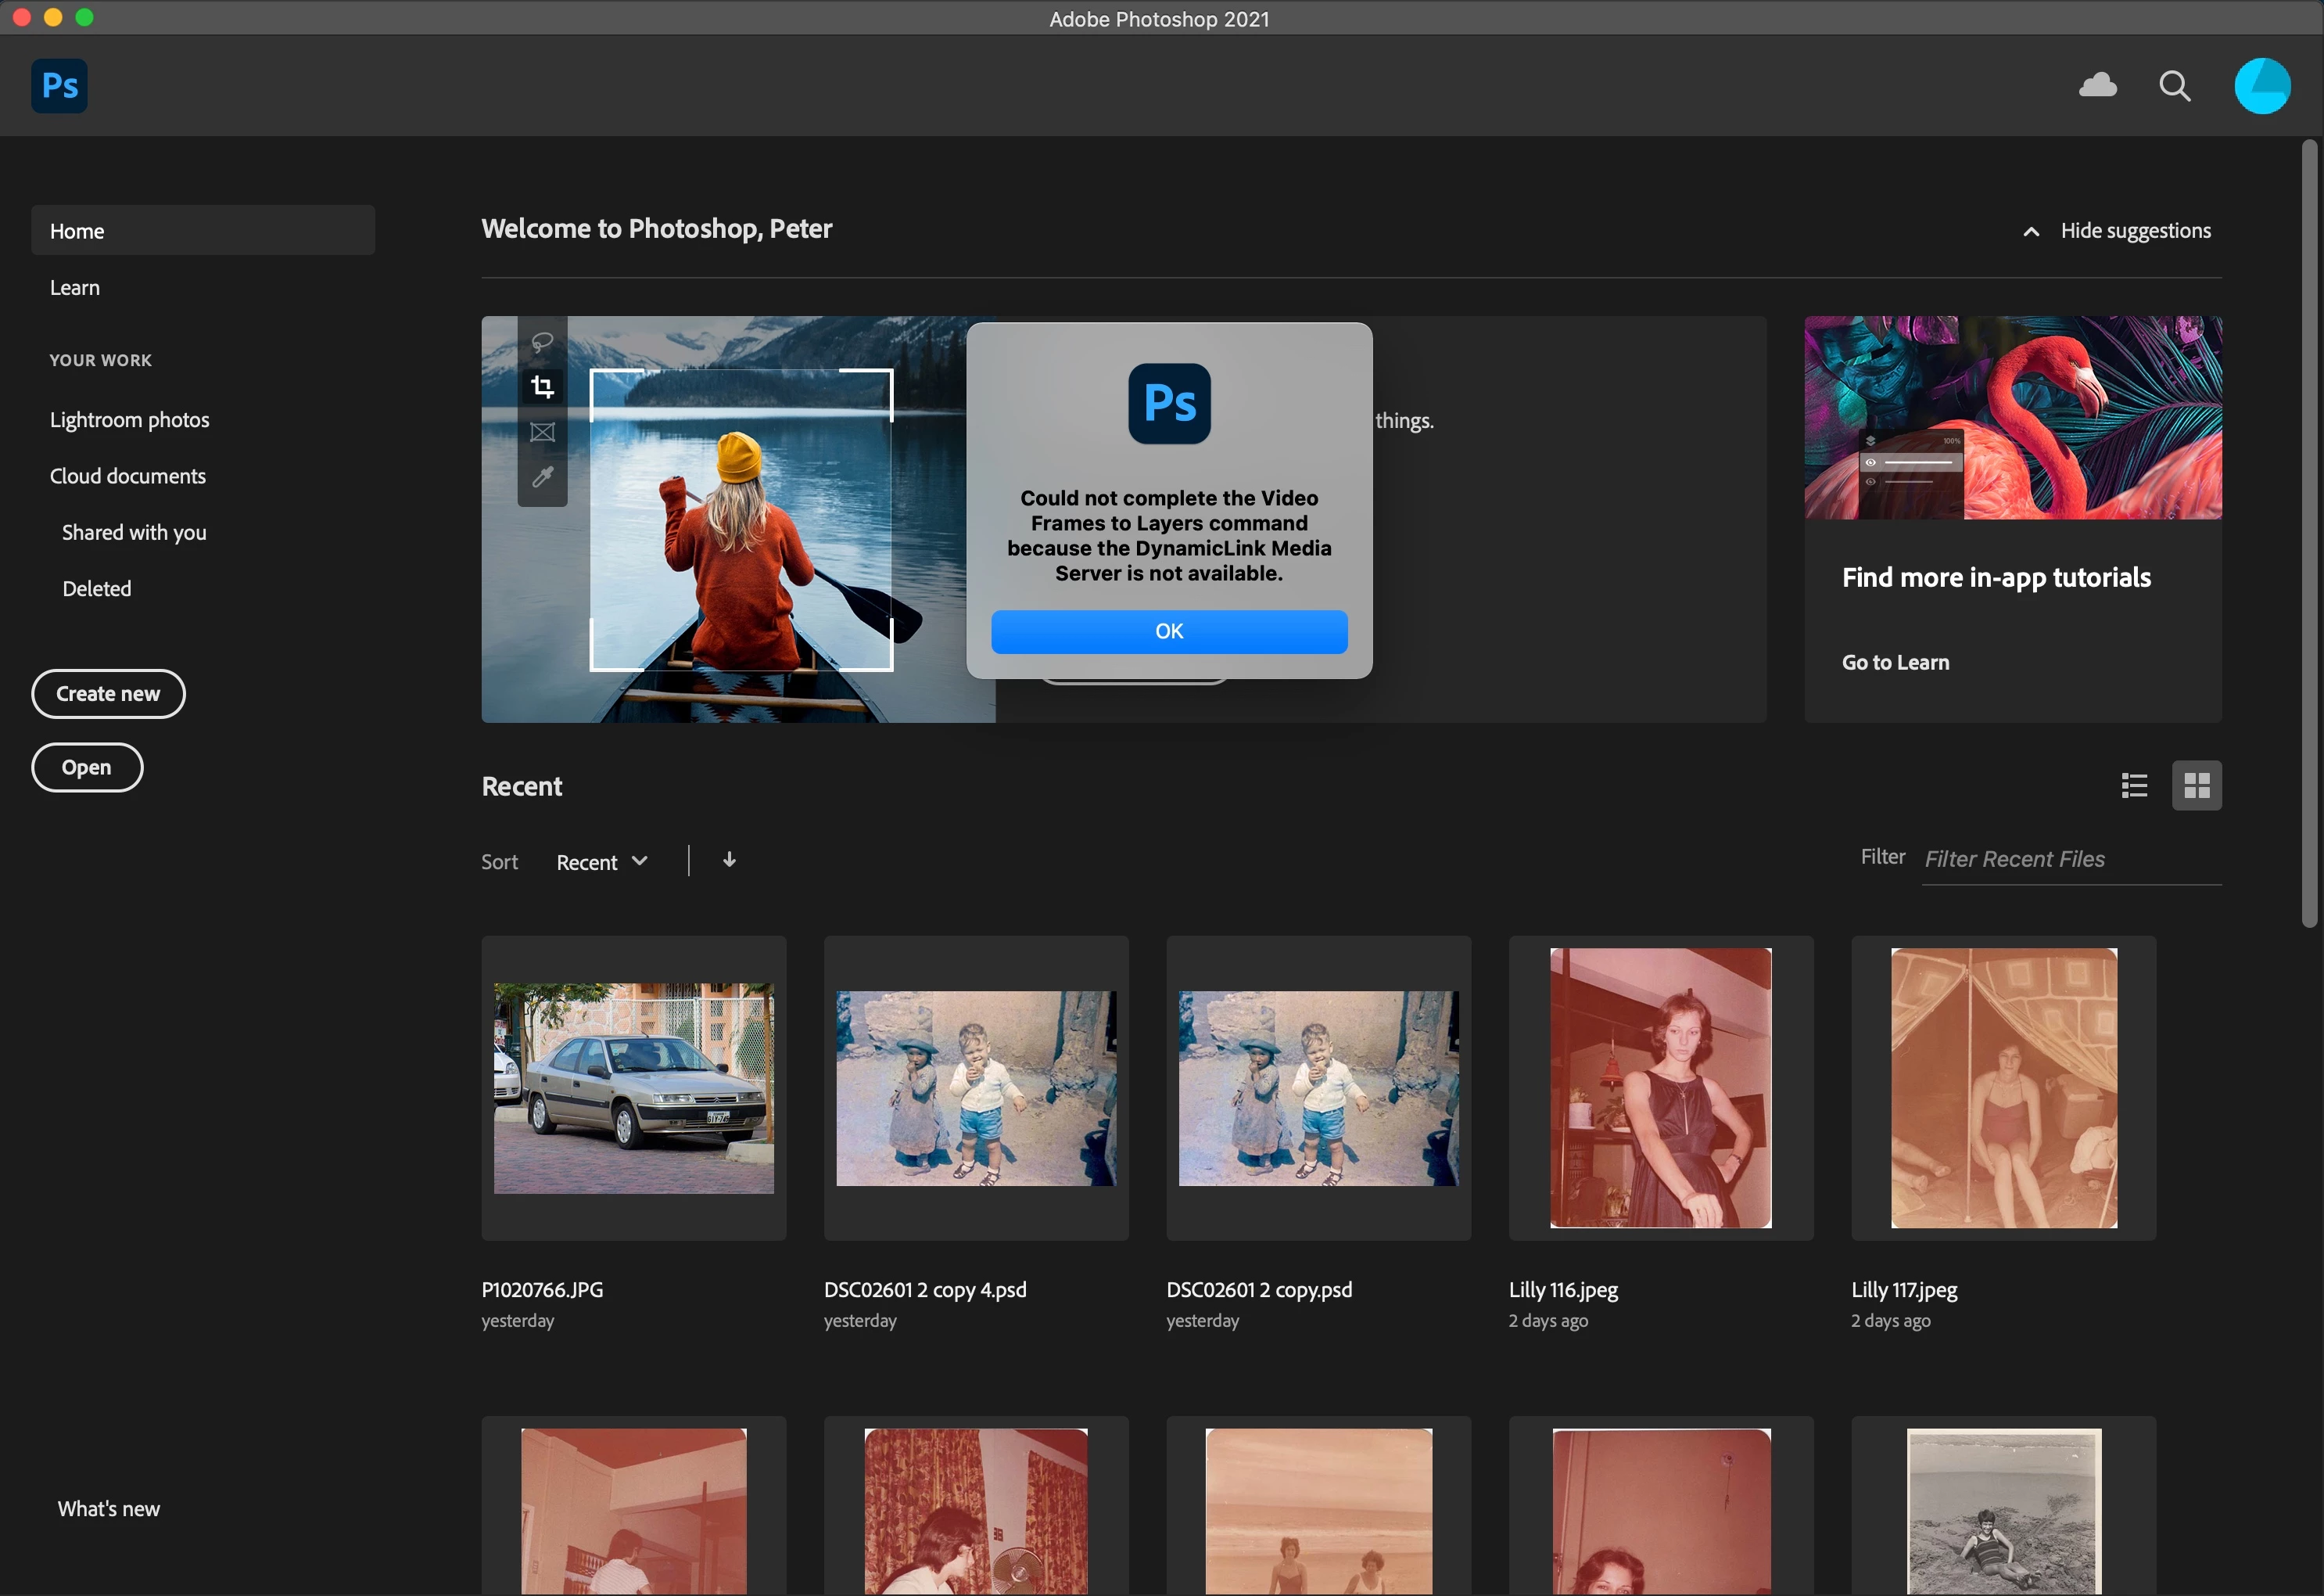Switch to list view icon
Viewport: 2324px width, 1596px height.
(2134, 785)
